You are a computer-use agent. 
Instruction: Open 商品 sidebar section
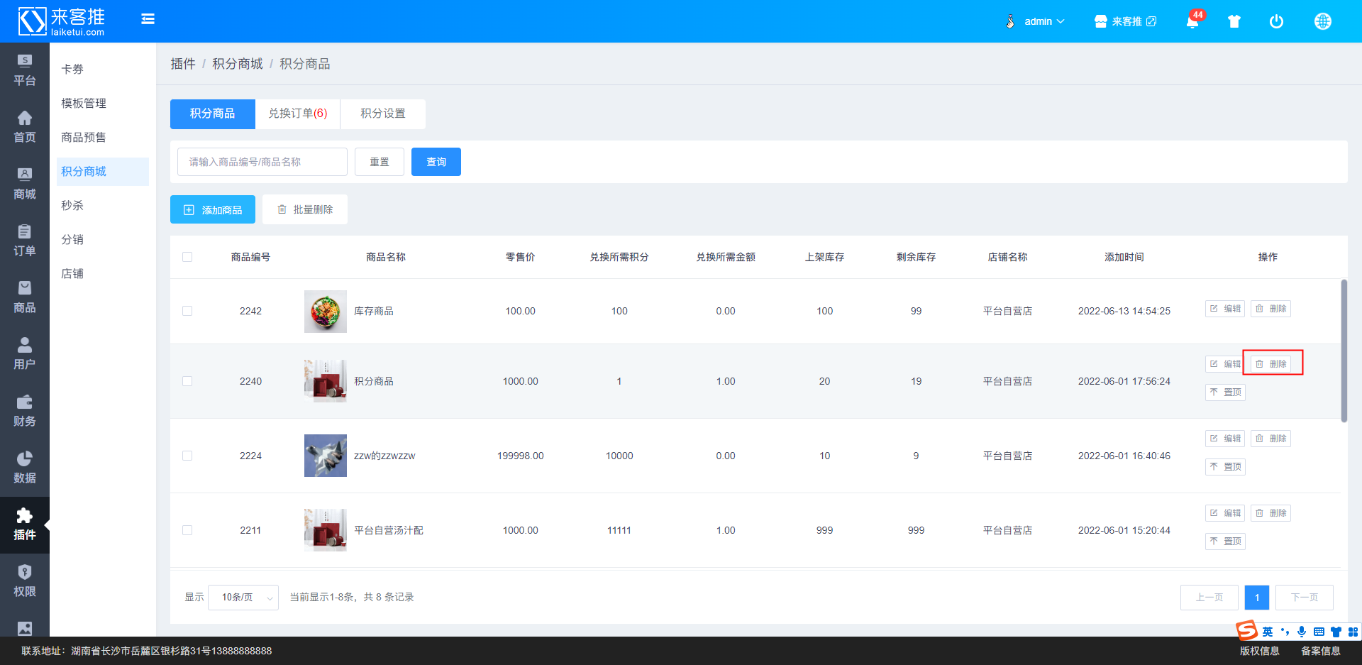coord(25,298)
